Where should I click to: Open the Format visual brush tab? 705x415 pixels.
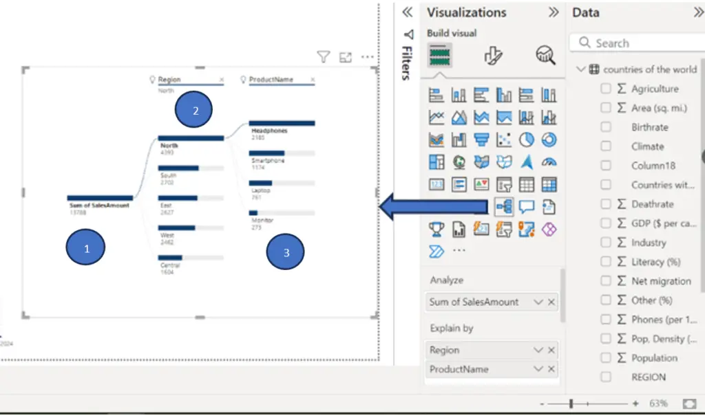(x=493, y=56)
